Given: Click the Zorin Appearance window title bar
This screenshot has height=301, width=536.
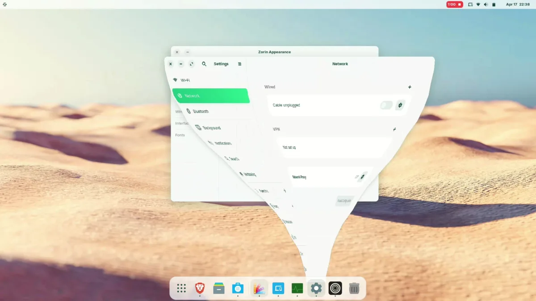Looking at the screenshot, I should 274,52.
